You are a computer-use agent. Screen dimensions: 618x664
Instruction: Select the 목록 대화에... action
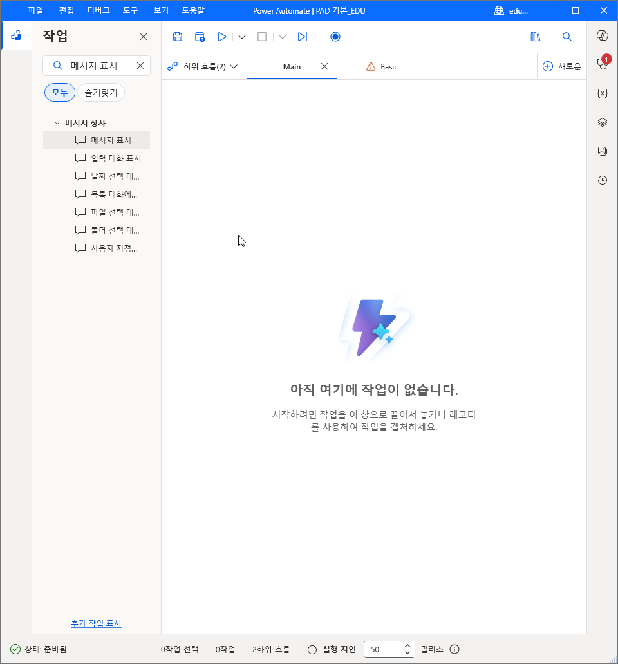point(97,194)
